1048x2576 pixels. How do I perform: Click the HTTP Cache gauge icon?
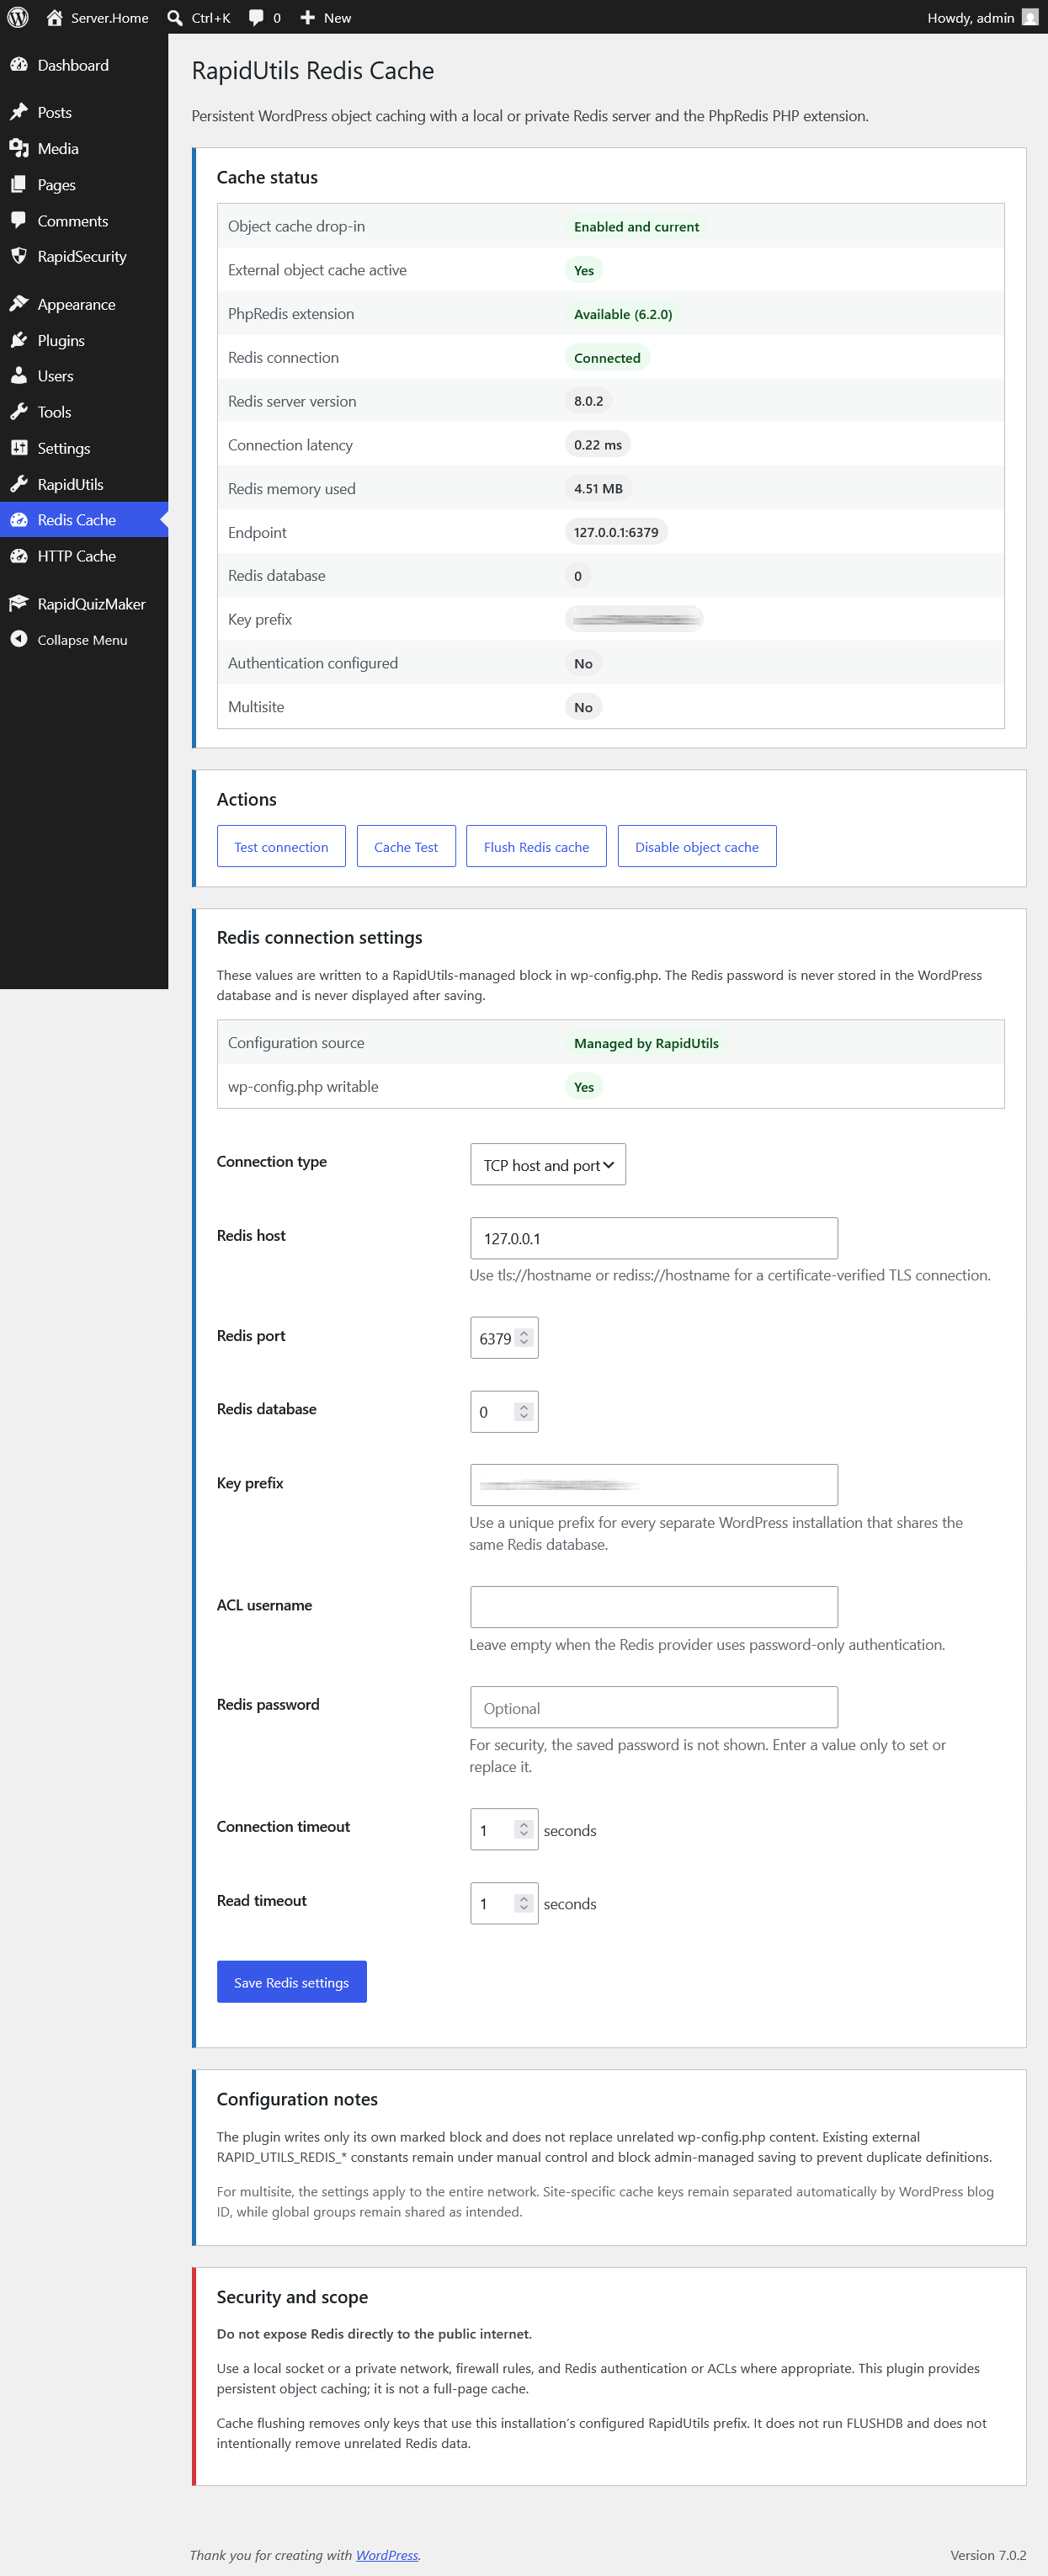19,556
